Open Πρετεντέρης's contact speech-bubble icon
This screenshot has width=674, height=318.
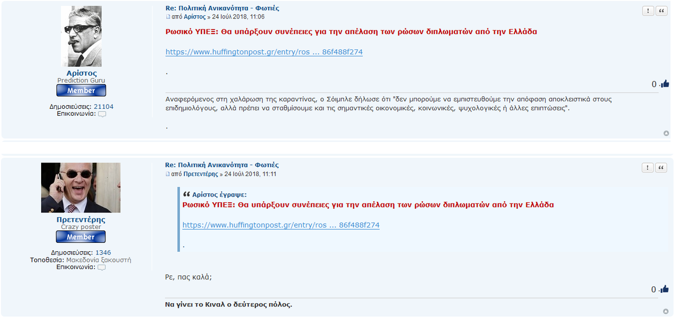[x=102, y=268]
